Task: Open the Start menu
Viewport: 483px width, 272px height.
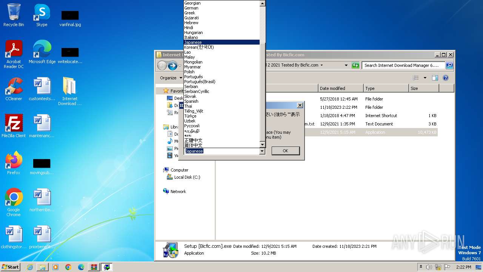Action: click(11, 267)
